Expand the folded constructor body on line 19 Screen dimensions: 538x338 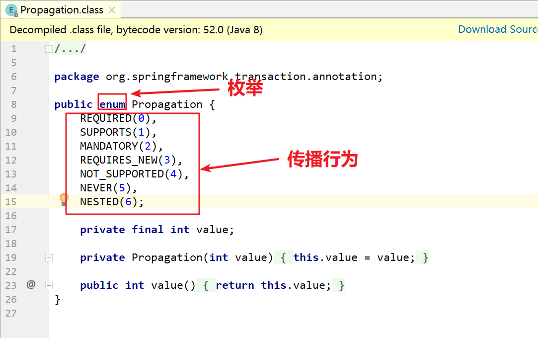click(49, 257)
